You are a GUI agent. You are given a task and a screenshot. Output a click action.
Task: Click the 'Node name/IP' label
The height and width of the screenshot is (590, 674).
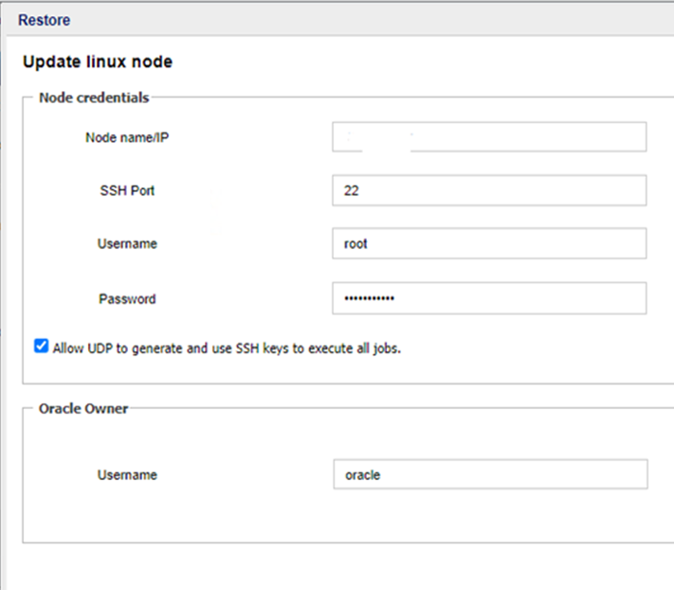(x=127, y=137)
